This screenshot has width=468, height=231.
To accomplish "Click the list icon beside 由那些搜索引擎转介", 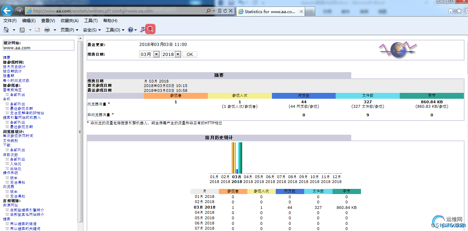I will coord(7,210).
